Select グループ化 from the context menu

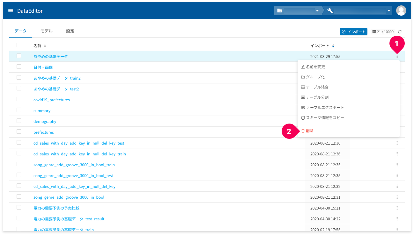[x=348, y=77]
